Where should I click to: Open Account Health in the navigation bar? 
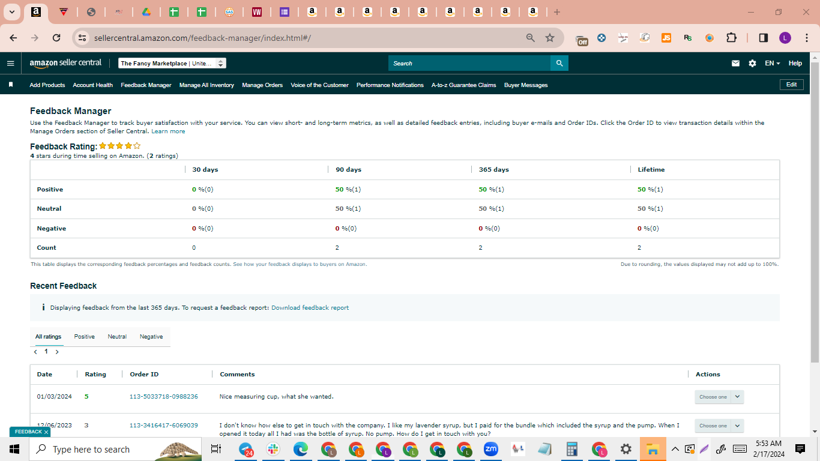93,85
